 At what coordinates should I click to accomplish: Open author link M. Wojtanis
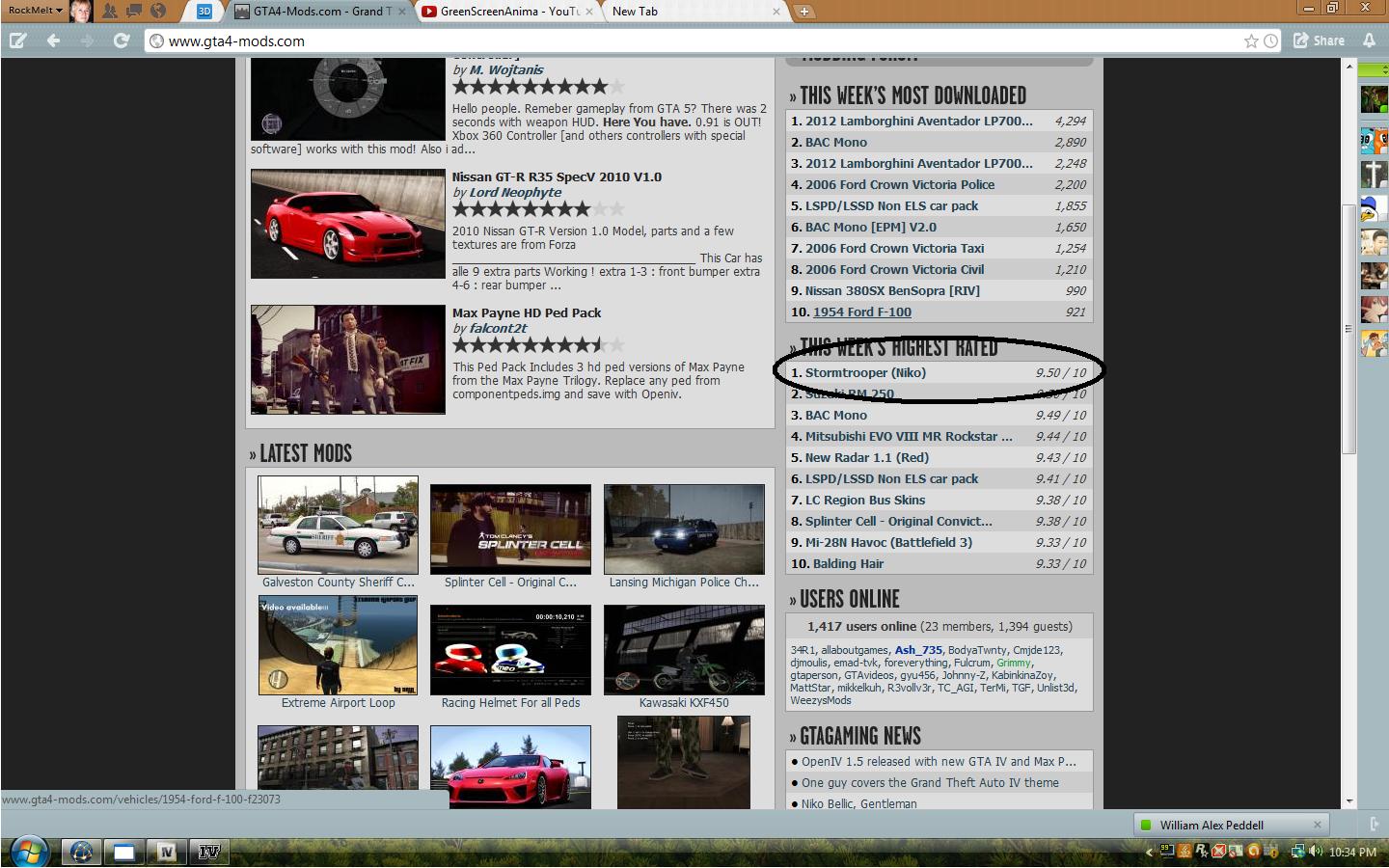[x=506, y=70]
